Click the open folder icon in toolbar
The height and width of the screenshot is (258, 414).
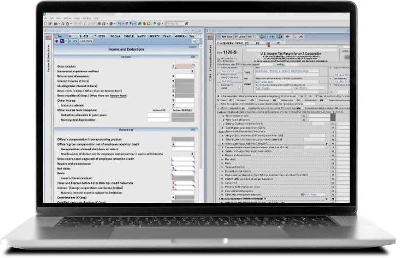50,24
